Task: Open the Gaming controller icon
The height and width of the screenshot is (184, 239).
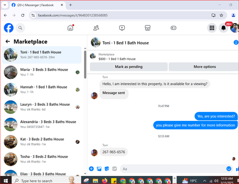Action: click(174, 28)
